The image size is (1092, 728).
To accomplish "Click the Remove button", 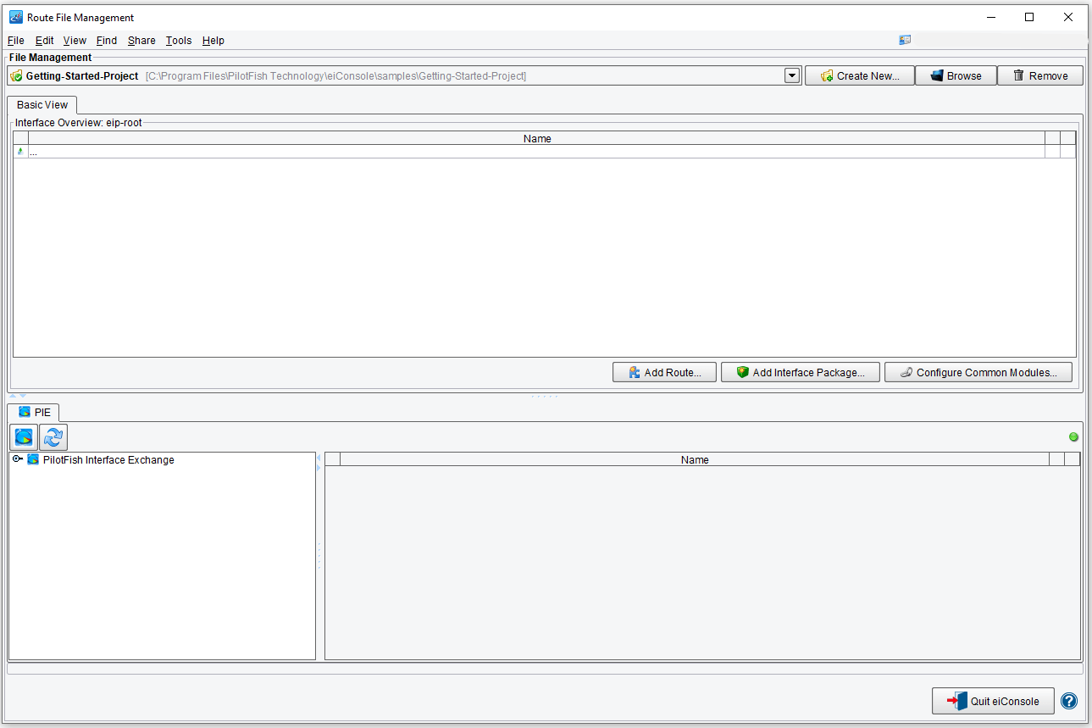I will pyautogui.click(x=1040, y=75).
